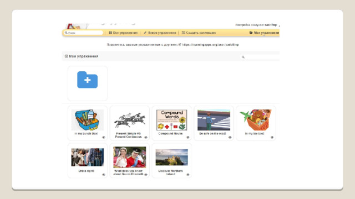355x199 pixels.
Task: Open the Queen Elizabeth exercise thumbnail
Action: (129, 157)
